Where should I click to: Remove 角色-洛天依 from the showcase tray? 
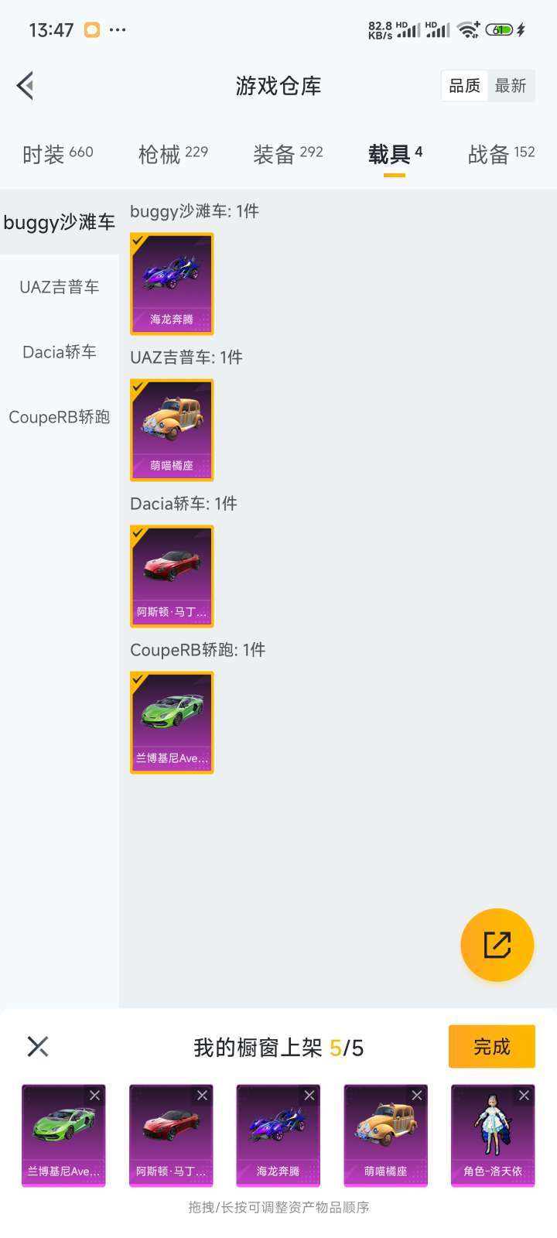(x=524, y=1096)
